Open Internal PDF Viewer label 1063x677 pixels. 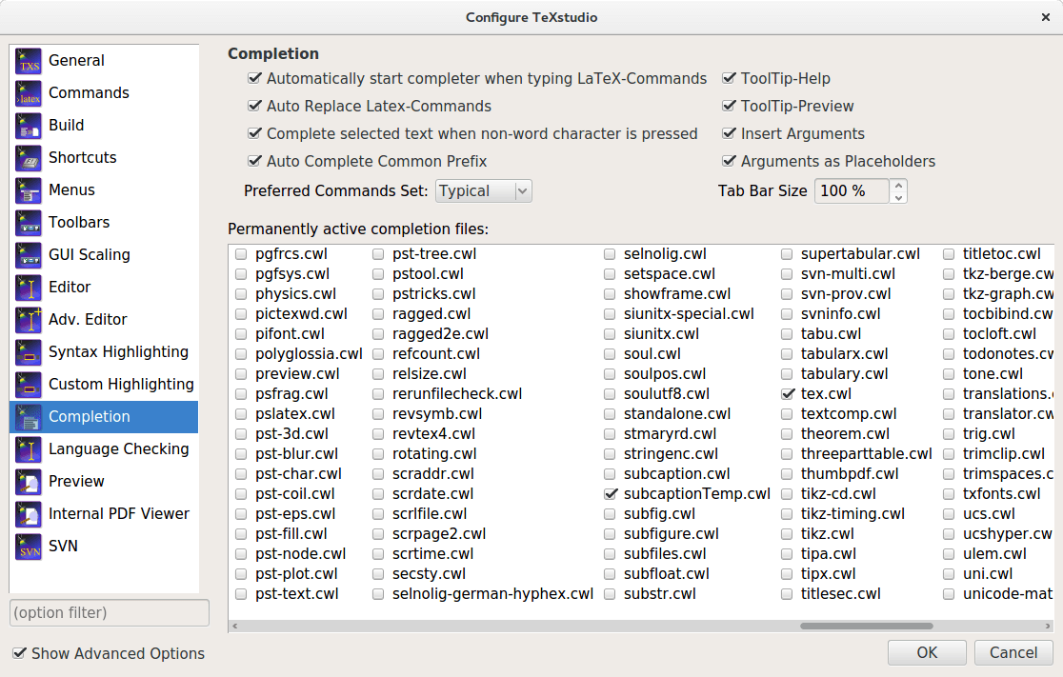119,513
